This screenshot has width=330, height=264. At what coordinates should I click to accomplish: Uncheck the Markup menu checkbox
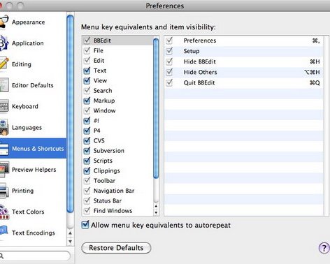(87, 101)
